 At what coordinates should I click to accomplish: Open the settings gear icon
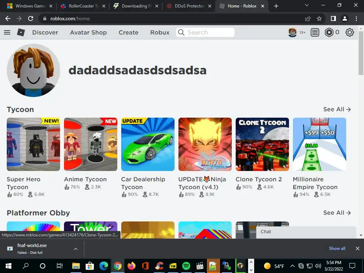[x=350, y=32]
